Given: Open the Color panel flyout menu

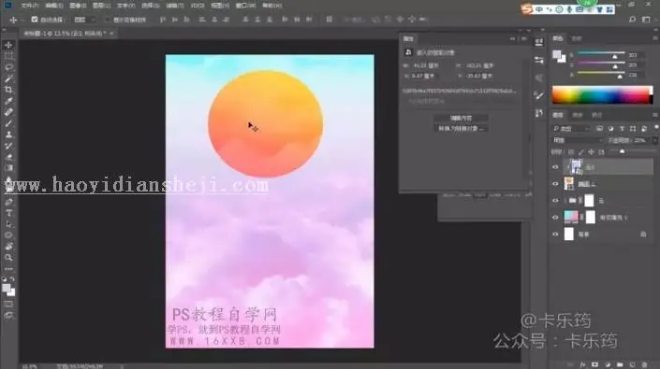Looking at the screenshot, I should pos(655,38).
